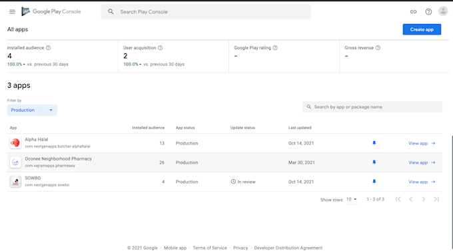
Task: Change the Show rows count dropdown
Action: point(352,199)
